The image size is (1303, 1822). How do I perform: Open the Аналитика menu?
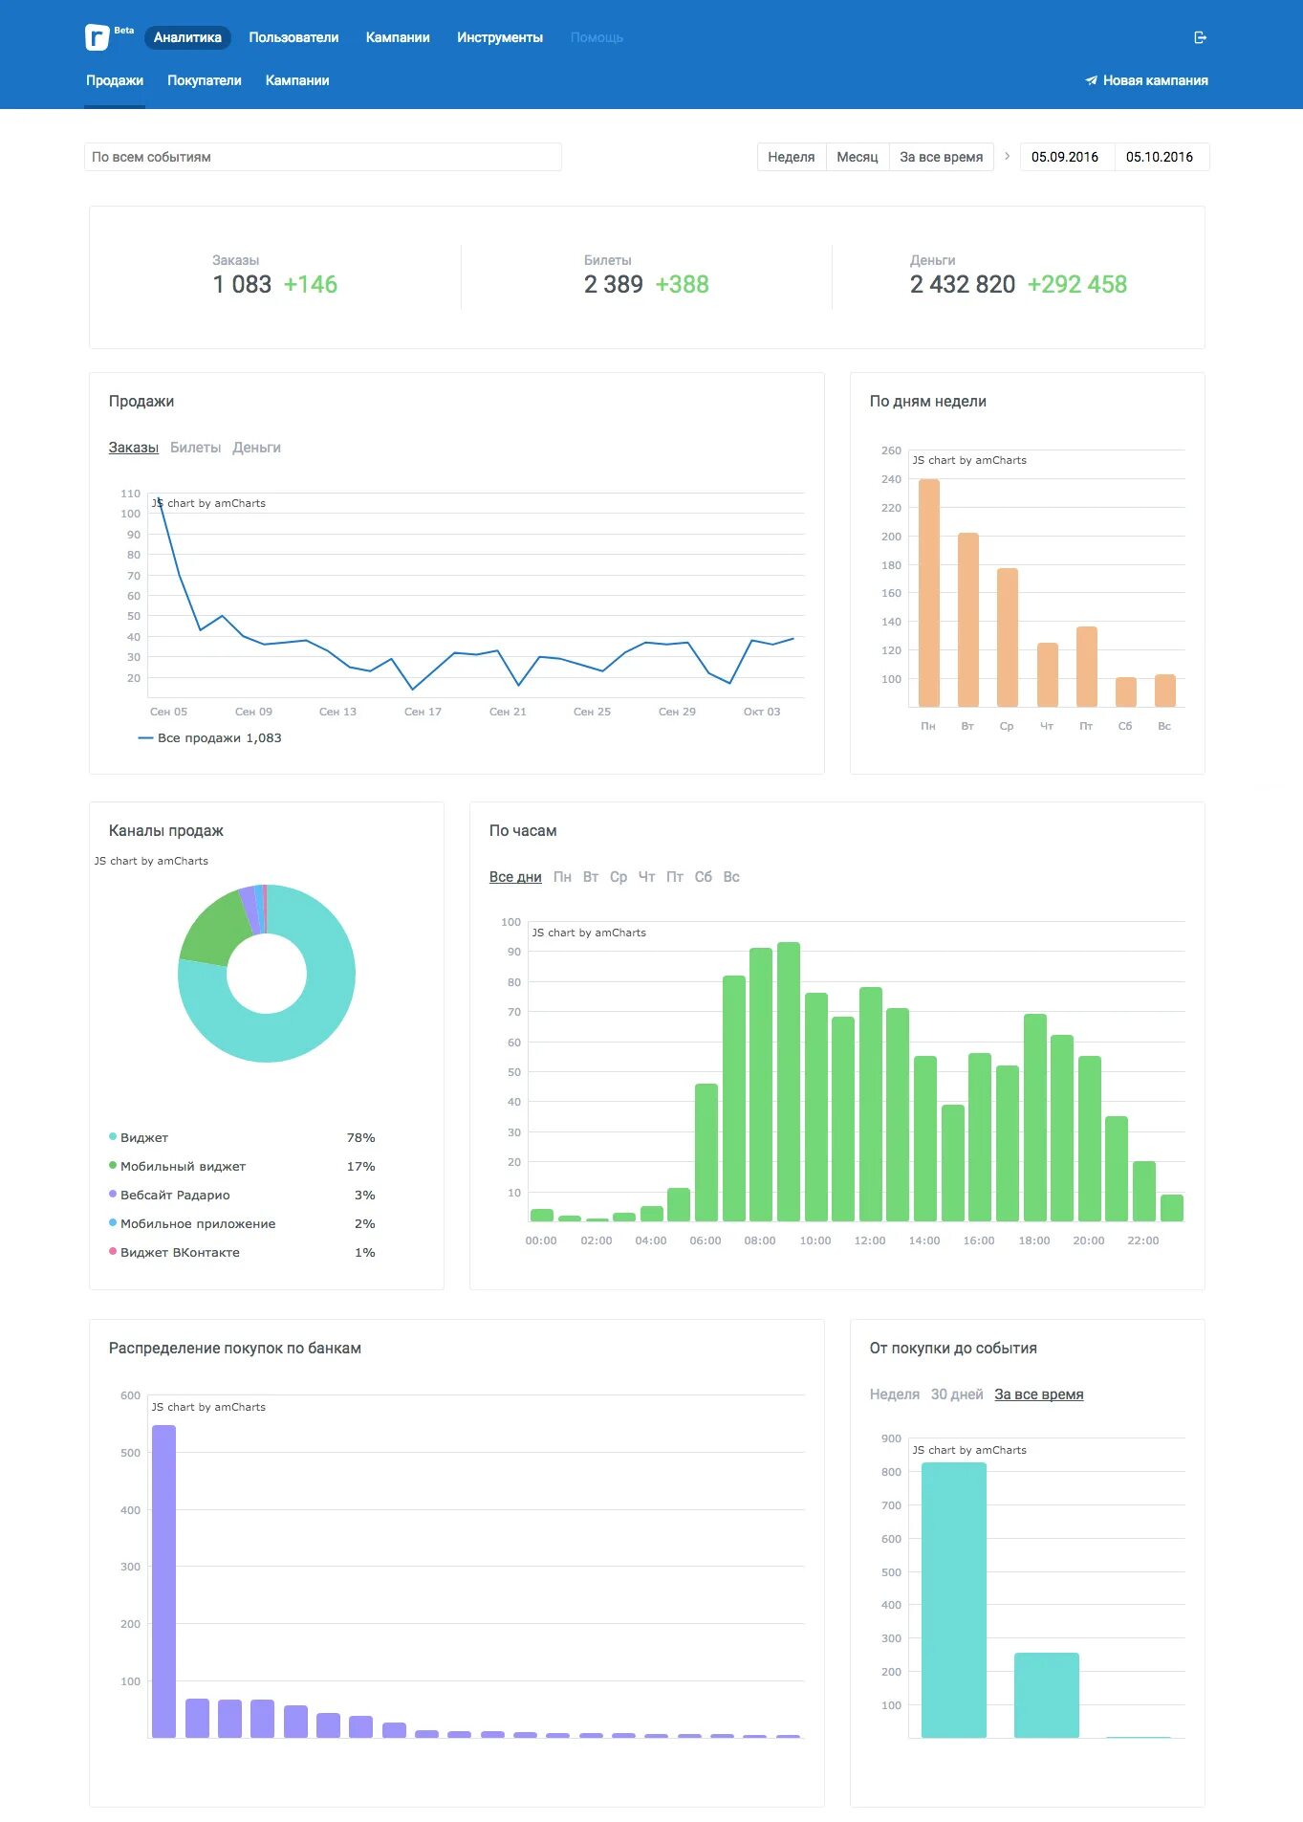click(187, 37)
